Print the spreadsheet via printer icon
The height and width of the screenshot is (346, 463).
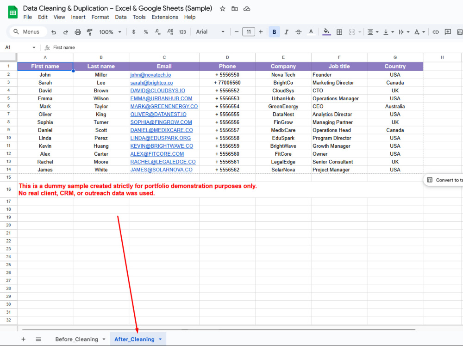[x=78, y=32]
